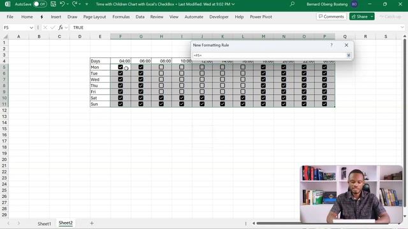The image size is (408, 229).
Task: Click the next sheet navigation arrow
Action: [18, 223]
